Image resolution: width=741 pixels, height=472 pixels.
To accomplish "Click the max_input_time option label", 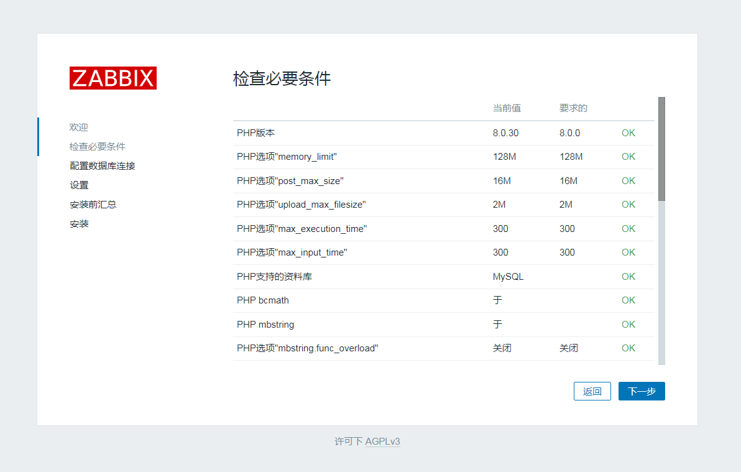I will pyautogui.click(x=292, y=252).
